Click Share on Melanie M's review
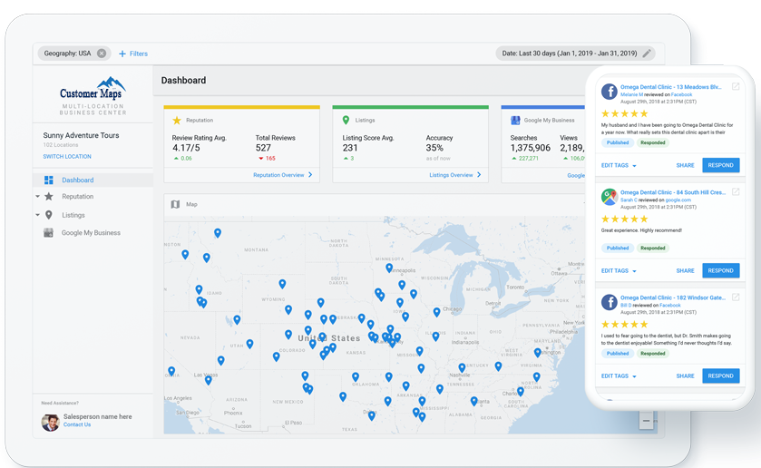Screen dimensions: 761x468 click(x=685, y=166)
